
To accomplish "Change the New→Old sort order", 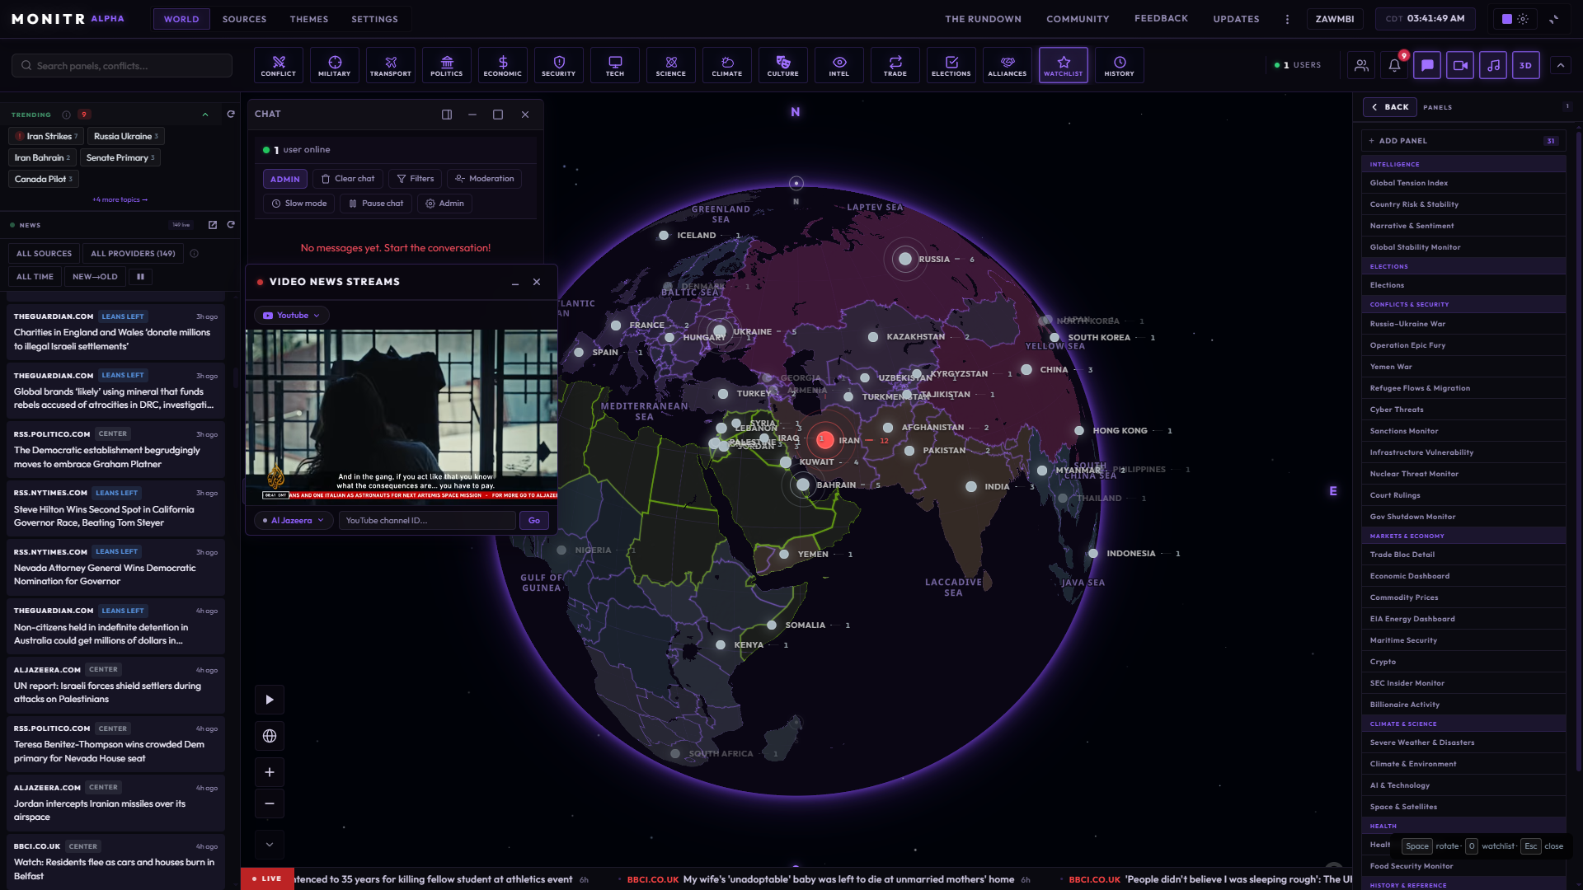I will tap(95, 277).
